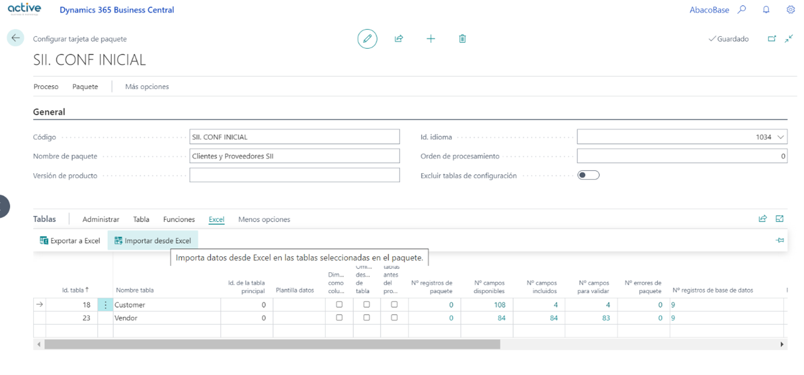Screen dimensions: 804x375
Task: Select Vendor table name cell
Action: (167, 318)
